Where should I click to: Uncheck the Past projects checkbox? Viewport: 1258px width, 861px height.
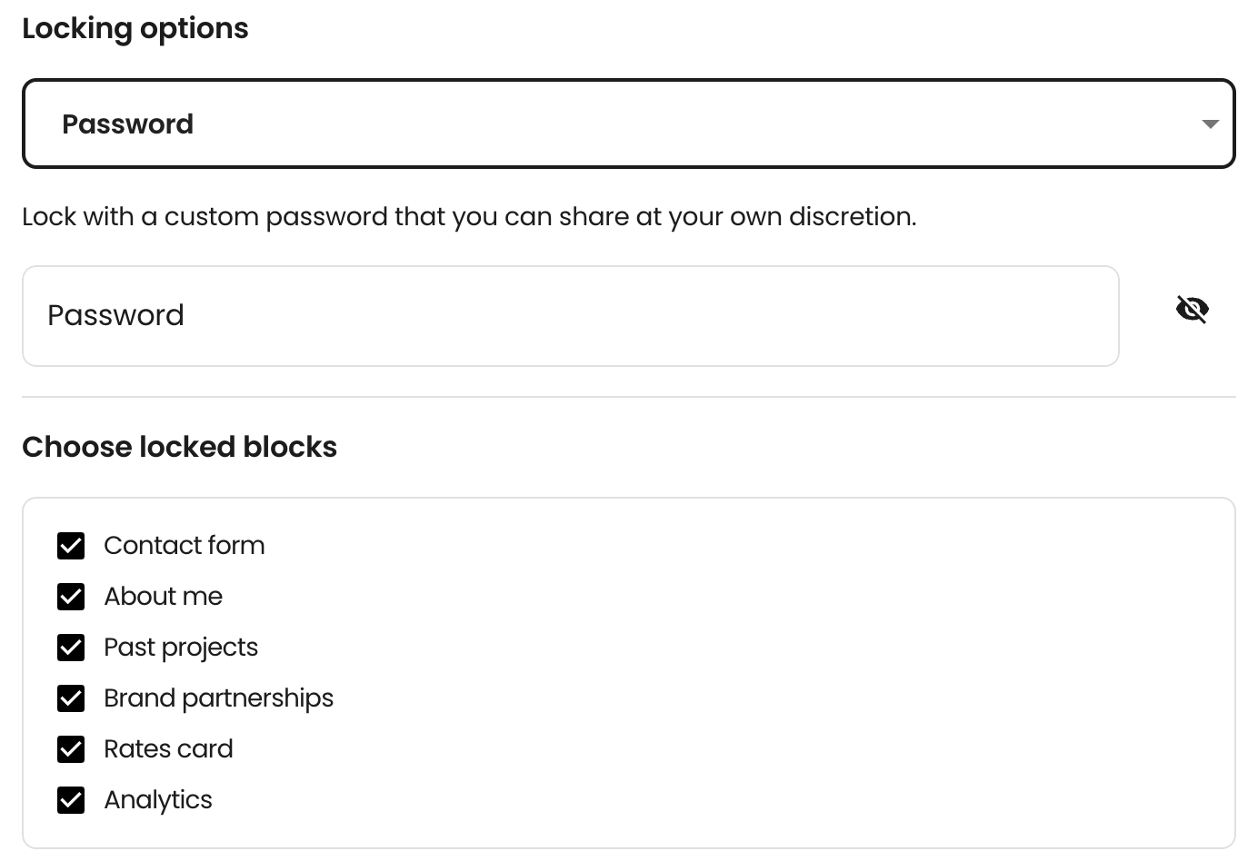coord(71,648)
